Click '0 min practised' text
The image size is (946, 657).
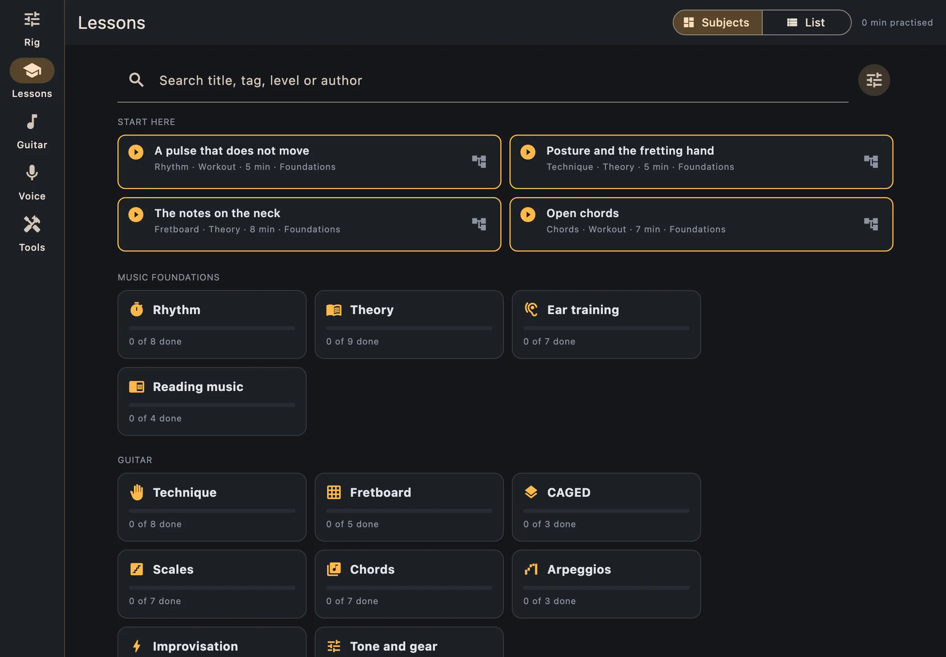897,23
